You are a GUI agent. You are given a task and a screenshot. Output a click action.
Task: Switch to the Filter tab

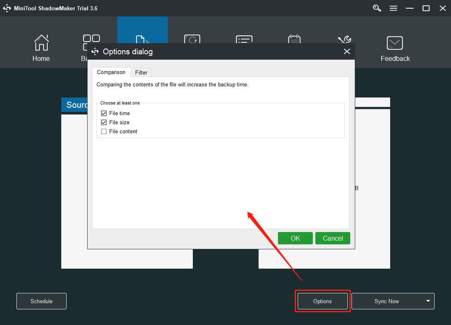pos(141,72)
